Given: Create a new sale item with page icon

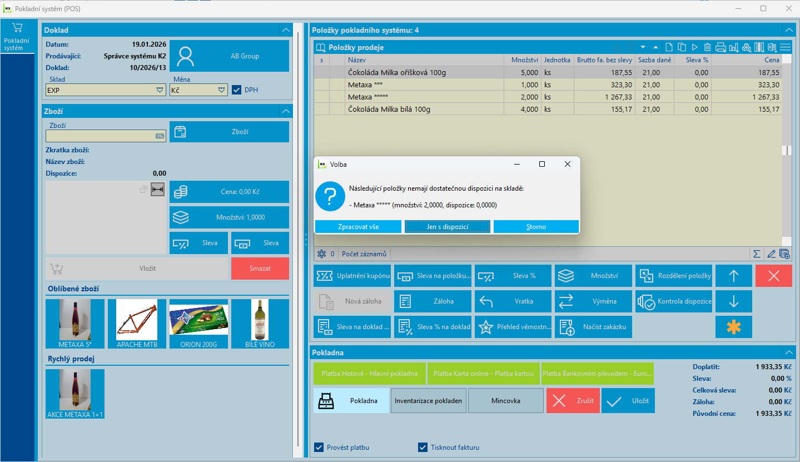Looking at the screenshot, I should click(x=670, y=47).
